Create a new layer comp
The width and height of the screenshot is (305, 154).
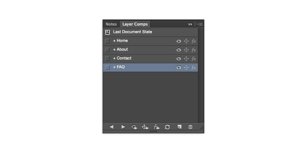[179, 127]
